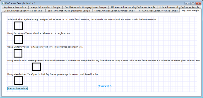The width and height of the screenshot is (203, 98).
Task: Open RectAnimationUsingKeyFrames Sample tab
Action: (158, 11)
